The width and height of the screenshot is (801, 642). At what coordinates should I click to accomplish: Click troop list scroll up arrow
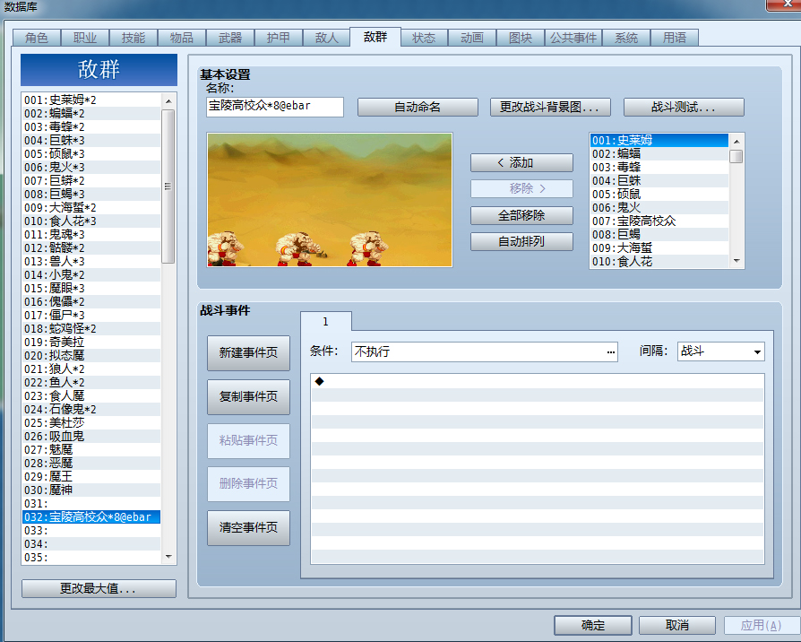pos(168,101)
